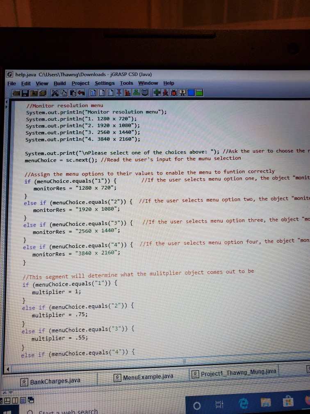Click the jGRASP icon in the title bar
The height and width of the screenshot is (414, 310).
10,74
